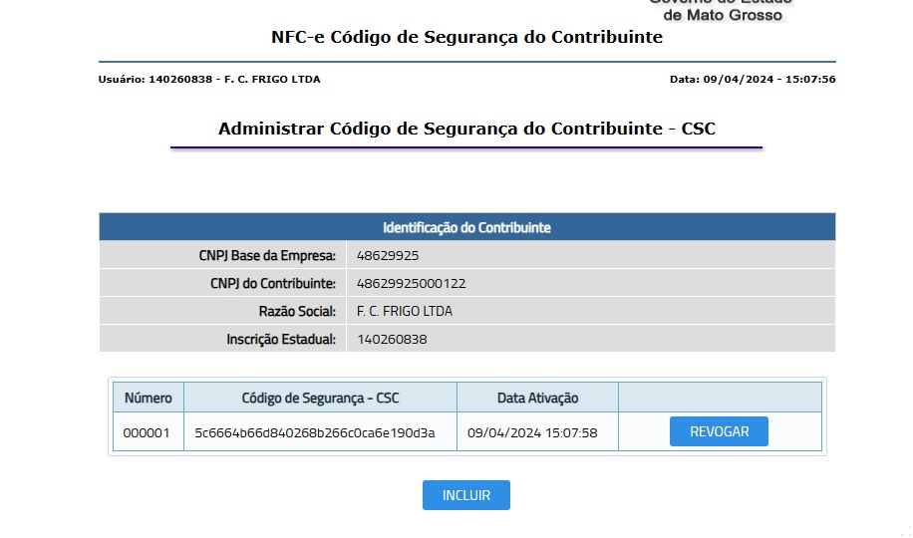Click the Inscrição Estadual label
913x538 pixels.
click(281, 339)
